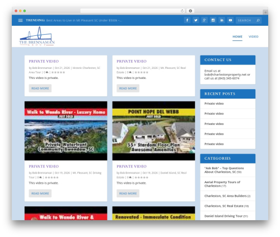Open the Mt. Pleasant, SC Driving Tour category link

coord(65,175)
